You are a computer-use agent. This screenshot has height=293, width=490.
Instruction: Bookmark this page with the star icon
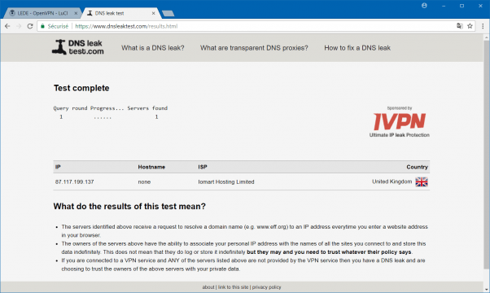pyautogui.click(x=470, y=26)
